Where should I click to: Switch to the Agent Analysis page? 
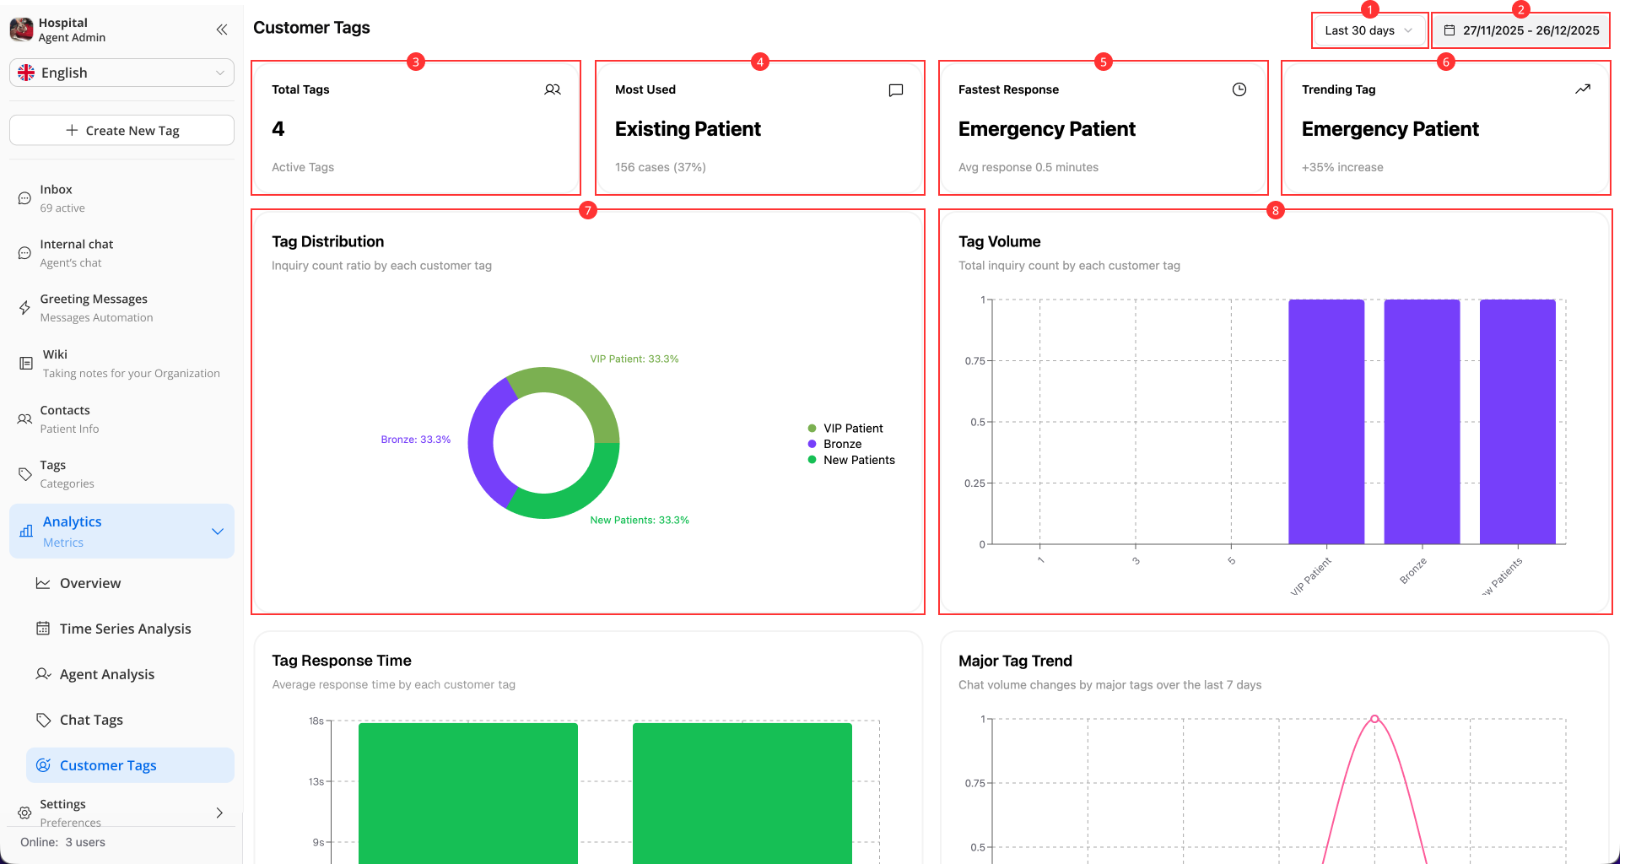(x=106, y=674)
